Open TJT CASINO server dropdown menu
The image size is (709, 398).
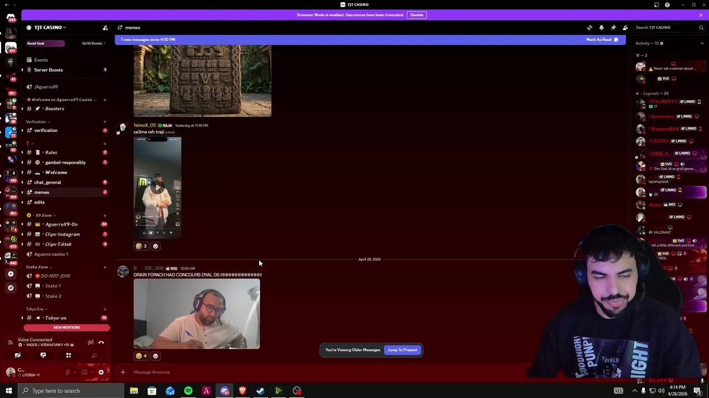50,28
